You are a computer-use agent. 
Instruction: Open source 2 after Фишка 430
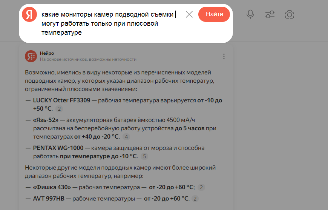[201, 187]
